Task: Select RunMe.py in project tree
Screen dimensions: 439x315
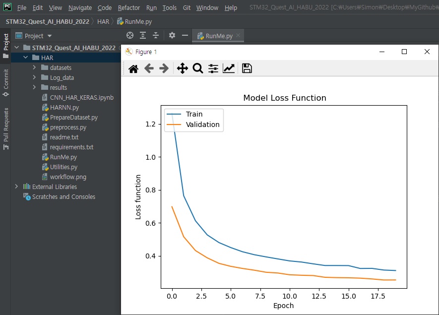Action: pos(63,157)
